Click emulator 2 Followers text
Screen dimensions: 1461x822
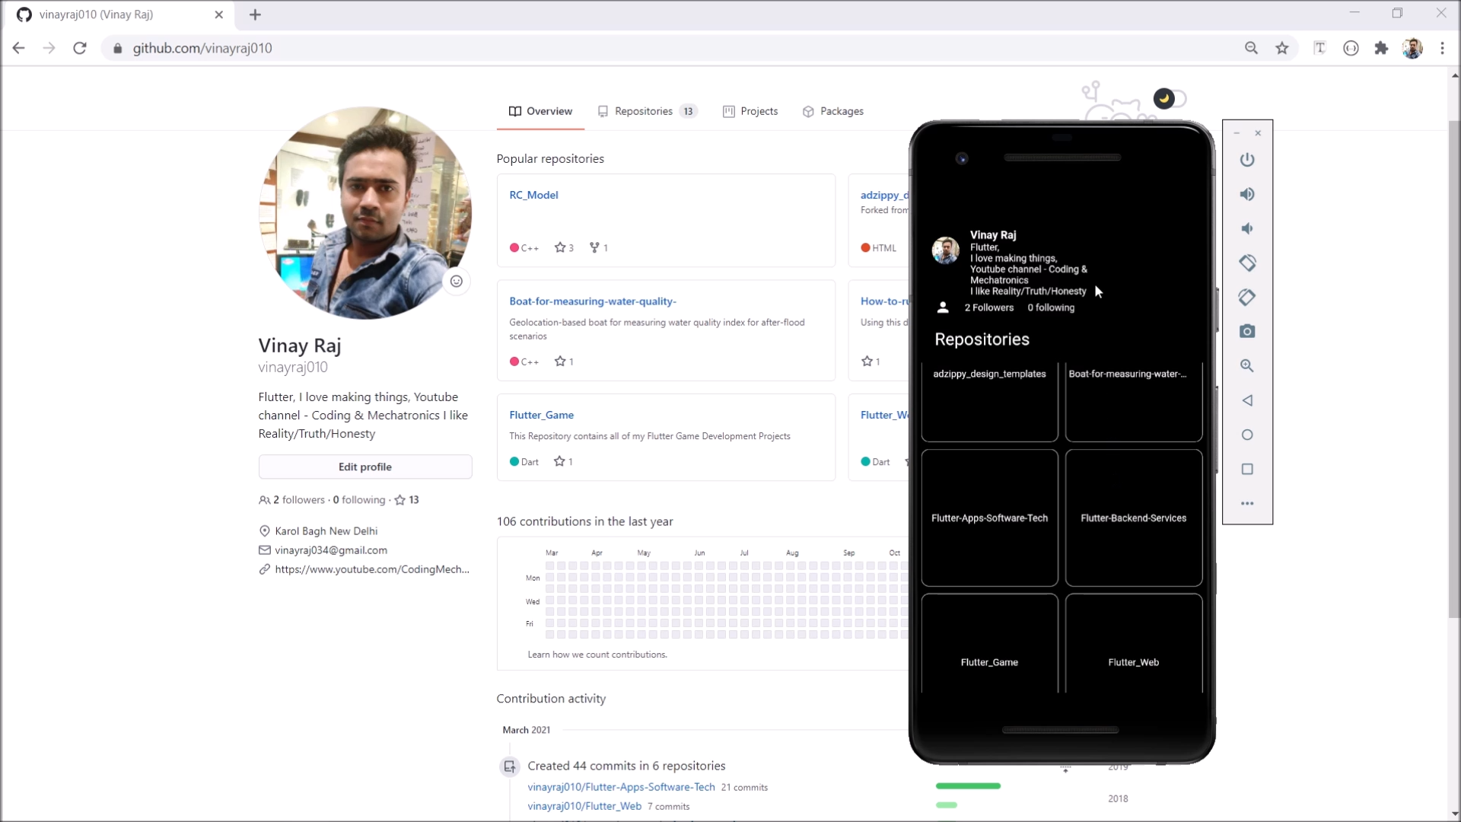click(x=989, y=307)
